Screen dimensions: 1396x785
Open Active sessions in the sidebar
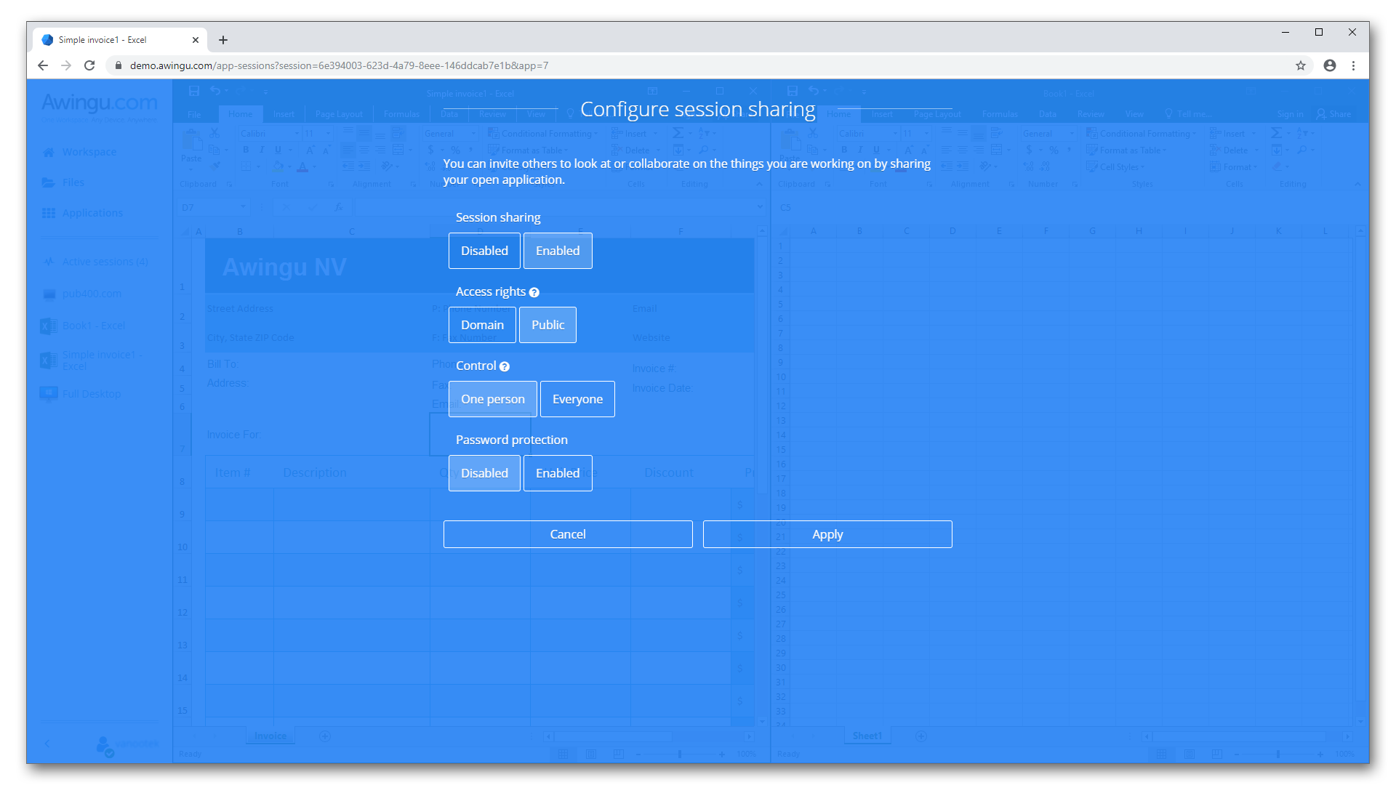click(103, 262)
